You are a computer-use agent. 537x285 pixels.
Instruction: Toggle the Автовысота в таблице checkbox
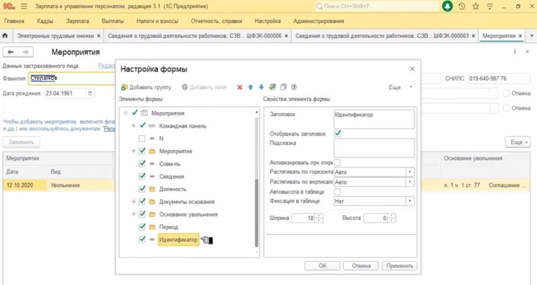338,191
